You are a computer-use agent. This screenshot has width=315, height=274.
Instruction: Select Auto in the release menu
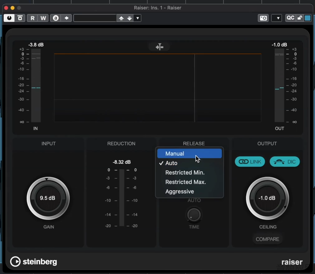tap(189, 163)
